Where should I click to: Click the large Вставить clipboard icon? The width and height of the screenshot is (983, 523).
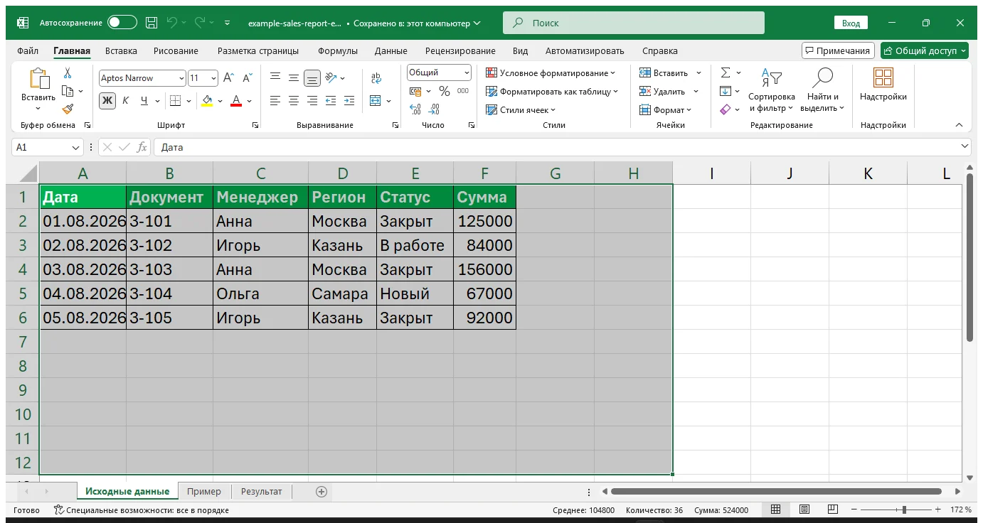(38, 80)
